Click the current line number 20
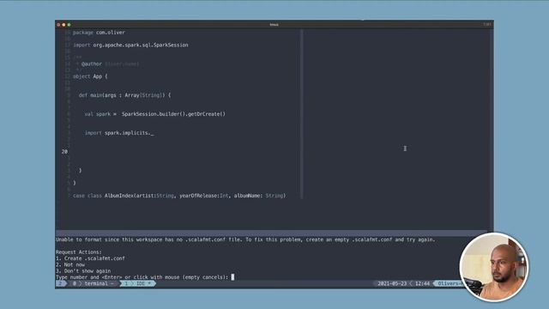 click(65, 152)
